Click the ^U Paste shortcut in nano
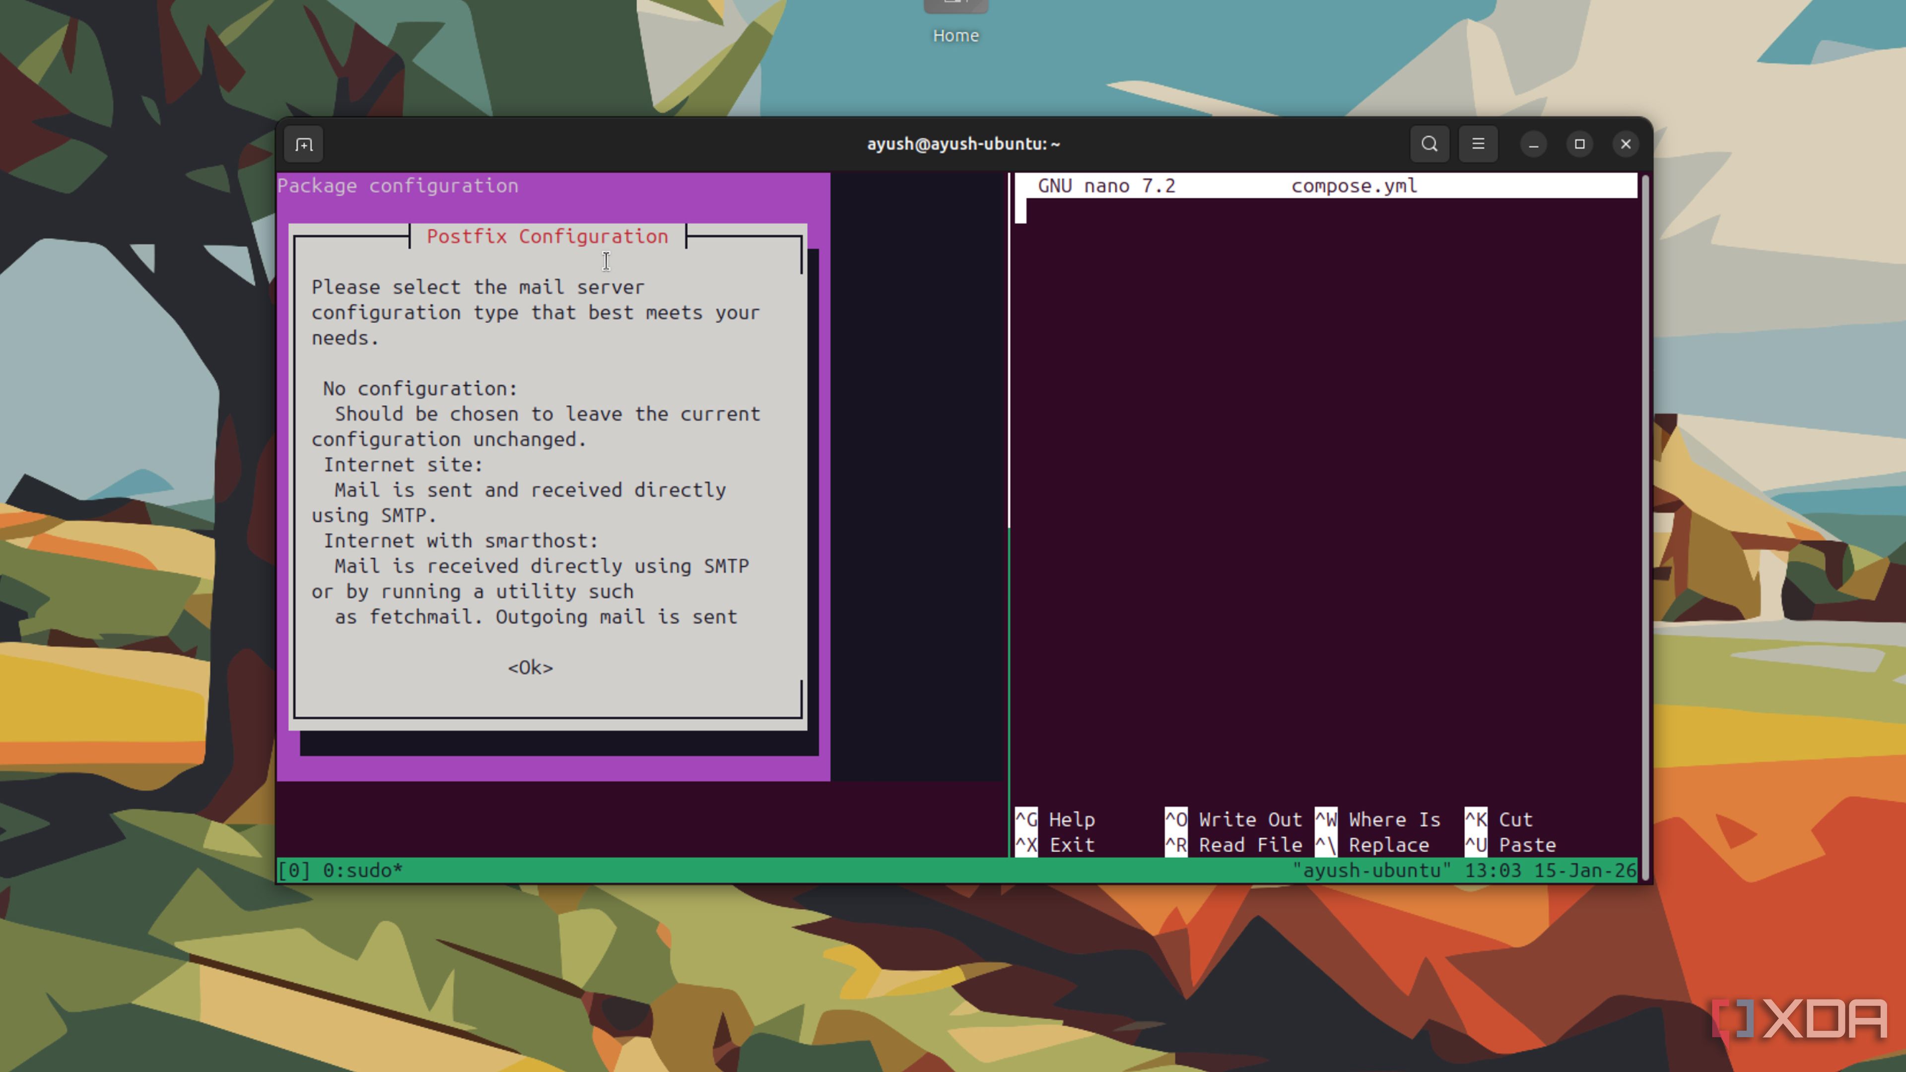 pyautogui.click(x=1511, y=844)
